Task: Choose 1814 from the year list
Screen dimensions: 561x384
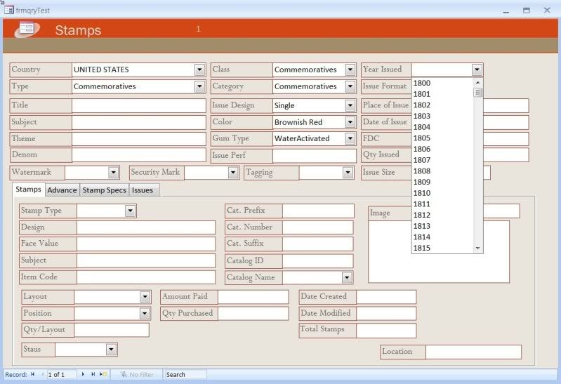Action: (442, 237)
